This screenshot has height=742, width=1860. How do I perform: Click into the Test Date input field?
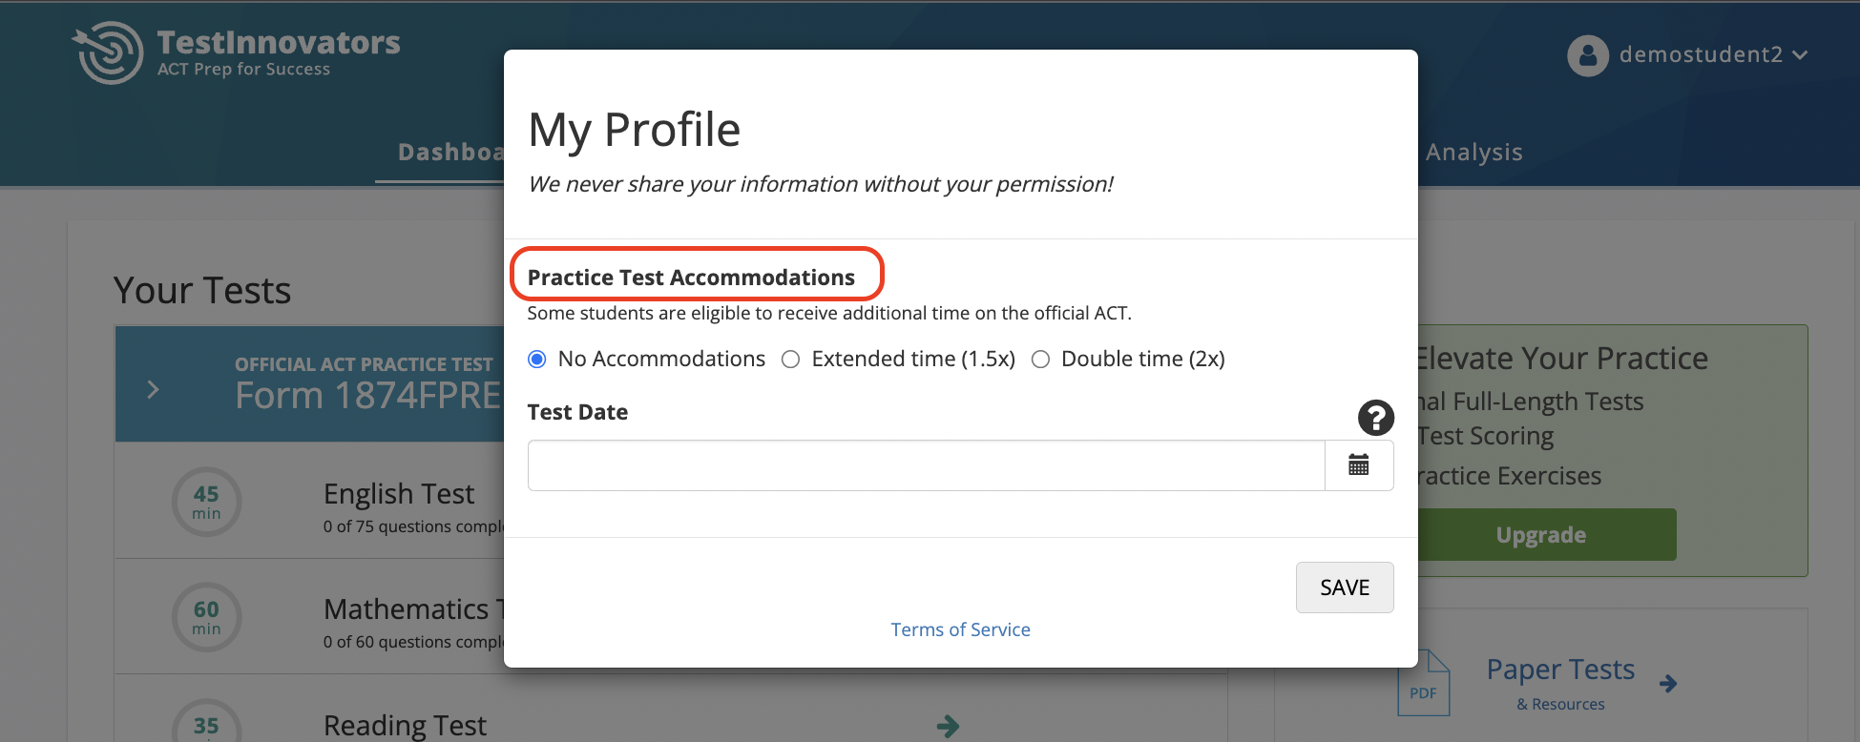coord(926,465)
